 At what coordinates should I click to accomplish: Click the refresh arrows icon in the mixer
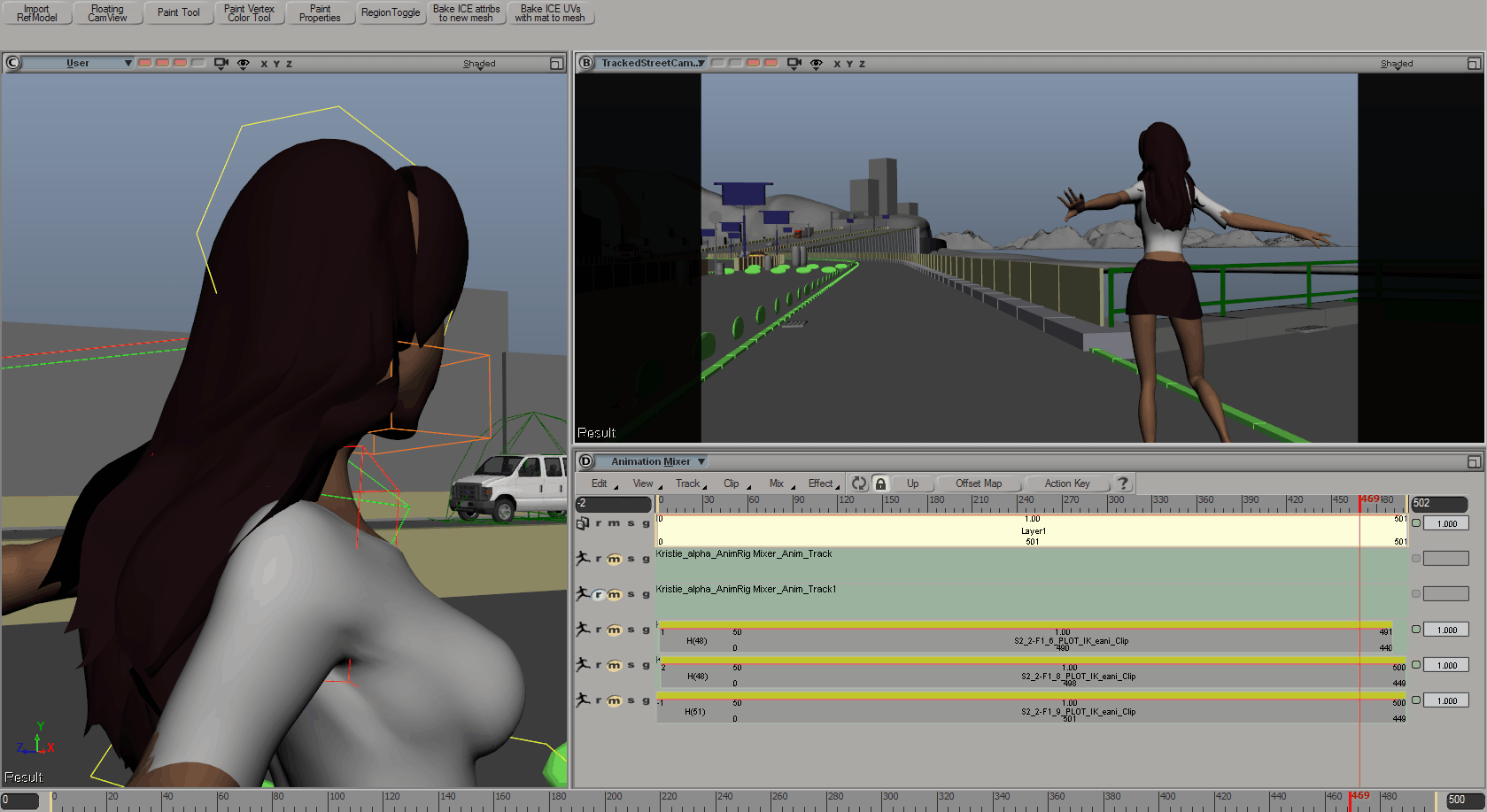tap(859, 483)
